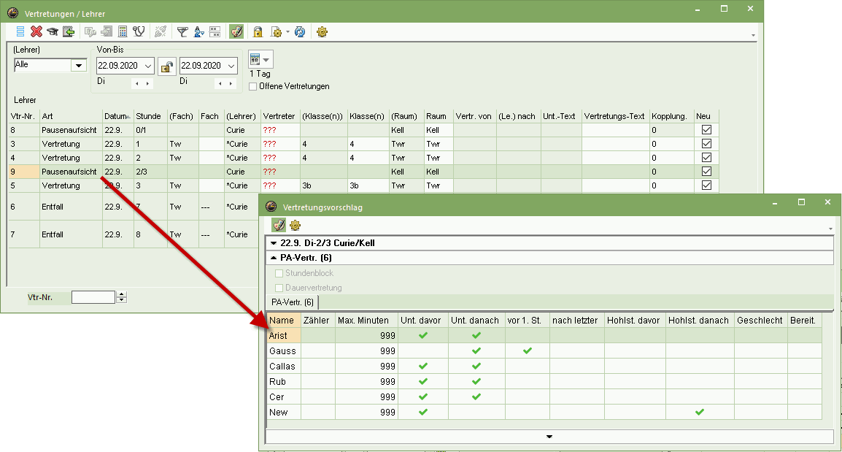Step start date forward one day

pyautogui.click(x=147, y=83)
